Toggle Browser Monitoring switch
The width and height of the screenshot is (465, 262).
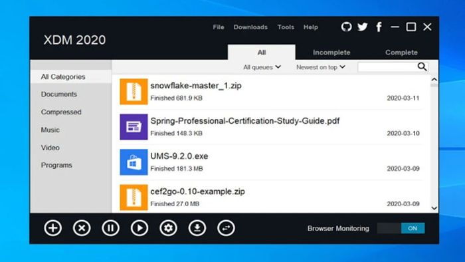[x=401, y=228]
